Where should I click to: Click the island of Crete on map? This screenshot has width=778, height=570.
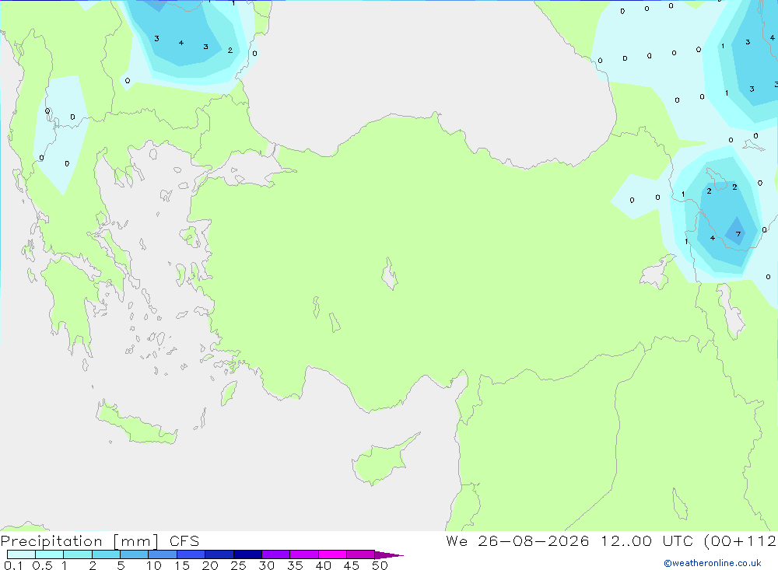[135, 424]
